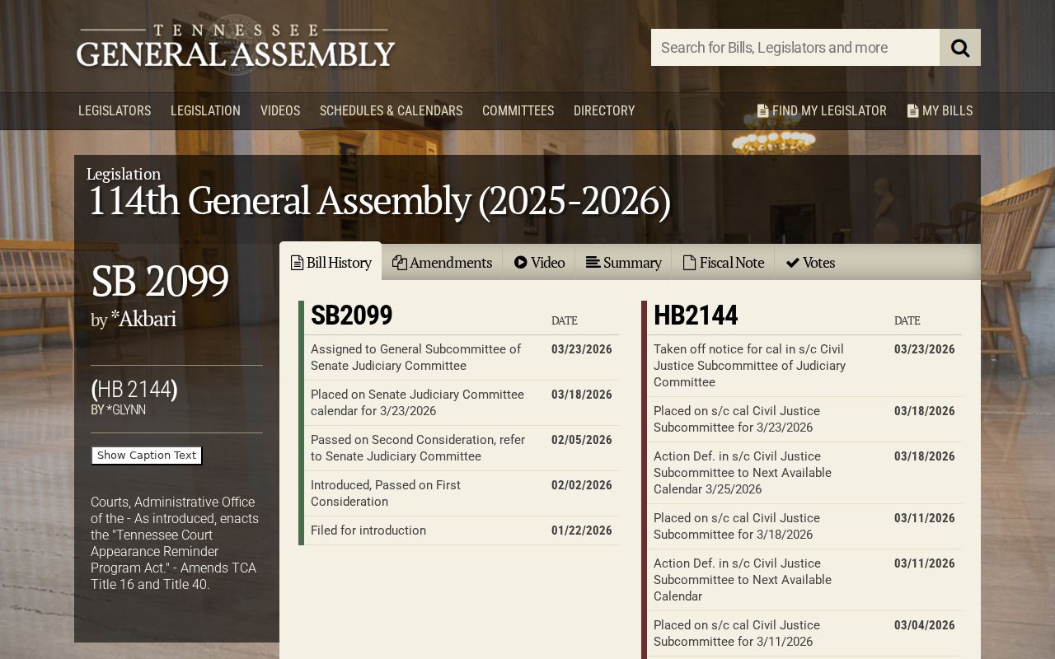Image resolution: width=1055 pixels, height=659 pixels.
Task: Switch to the Summary tab
Action: click(x=623, y=262)
